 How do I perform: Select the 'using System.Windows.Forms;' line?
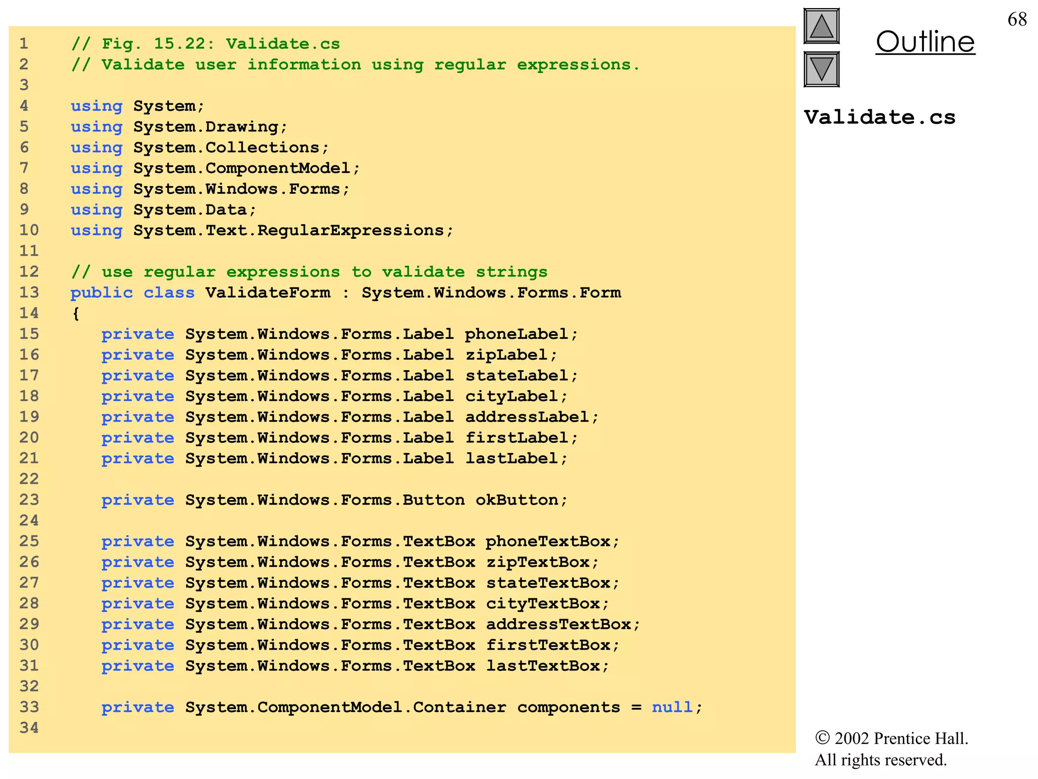210,189
